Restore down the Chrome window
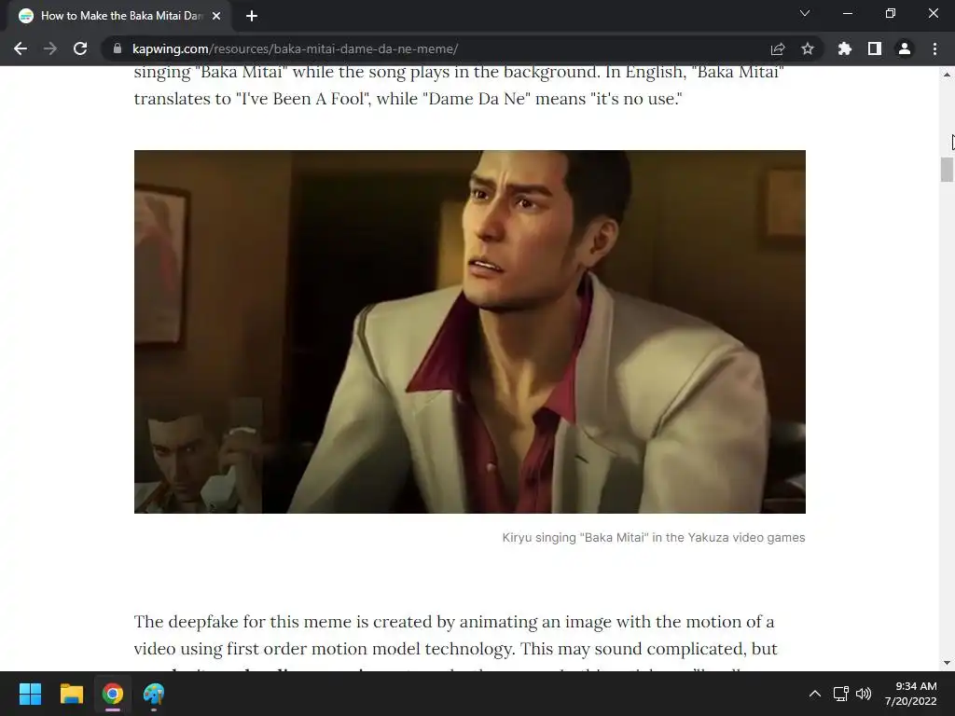Image resolution: width=955 pixels, height=716 pixels. point(891,13)
